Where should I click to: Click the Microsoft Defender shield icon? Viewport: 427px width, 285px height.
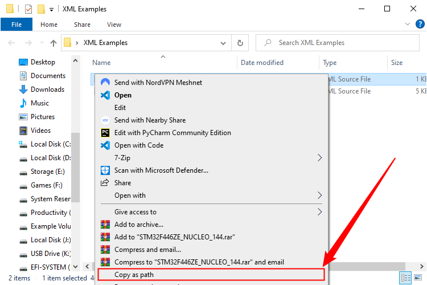(x=105, y=170)
